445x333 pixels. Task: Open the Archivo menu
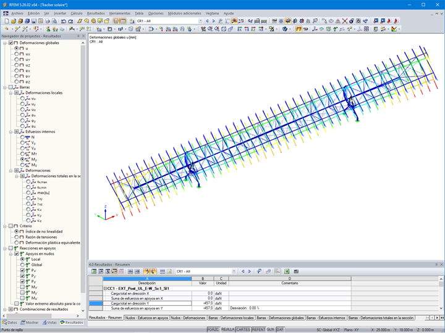(17, 14)
